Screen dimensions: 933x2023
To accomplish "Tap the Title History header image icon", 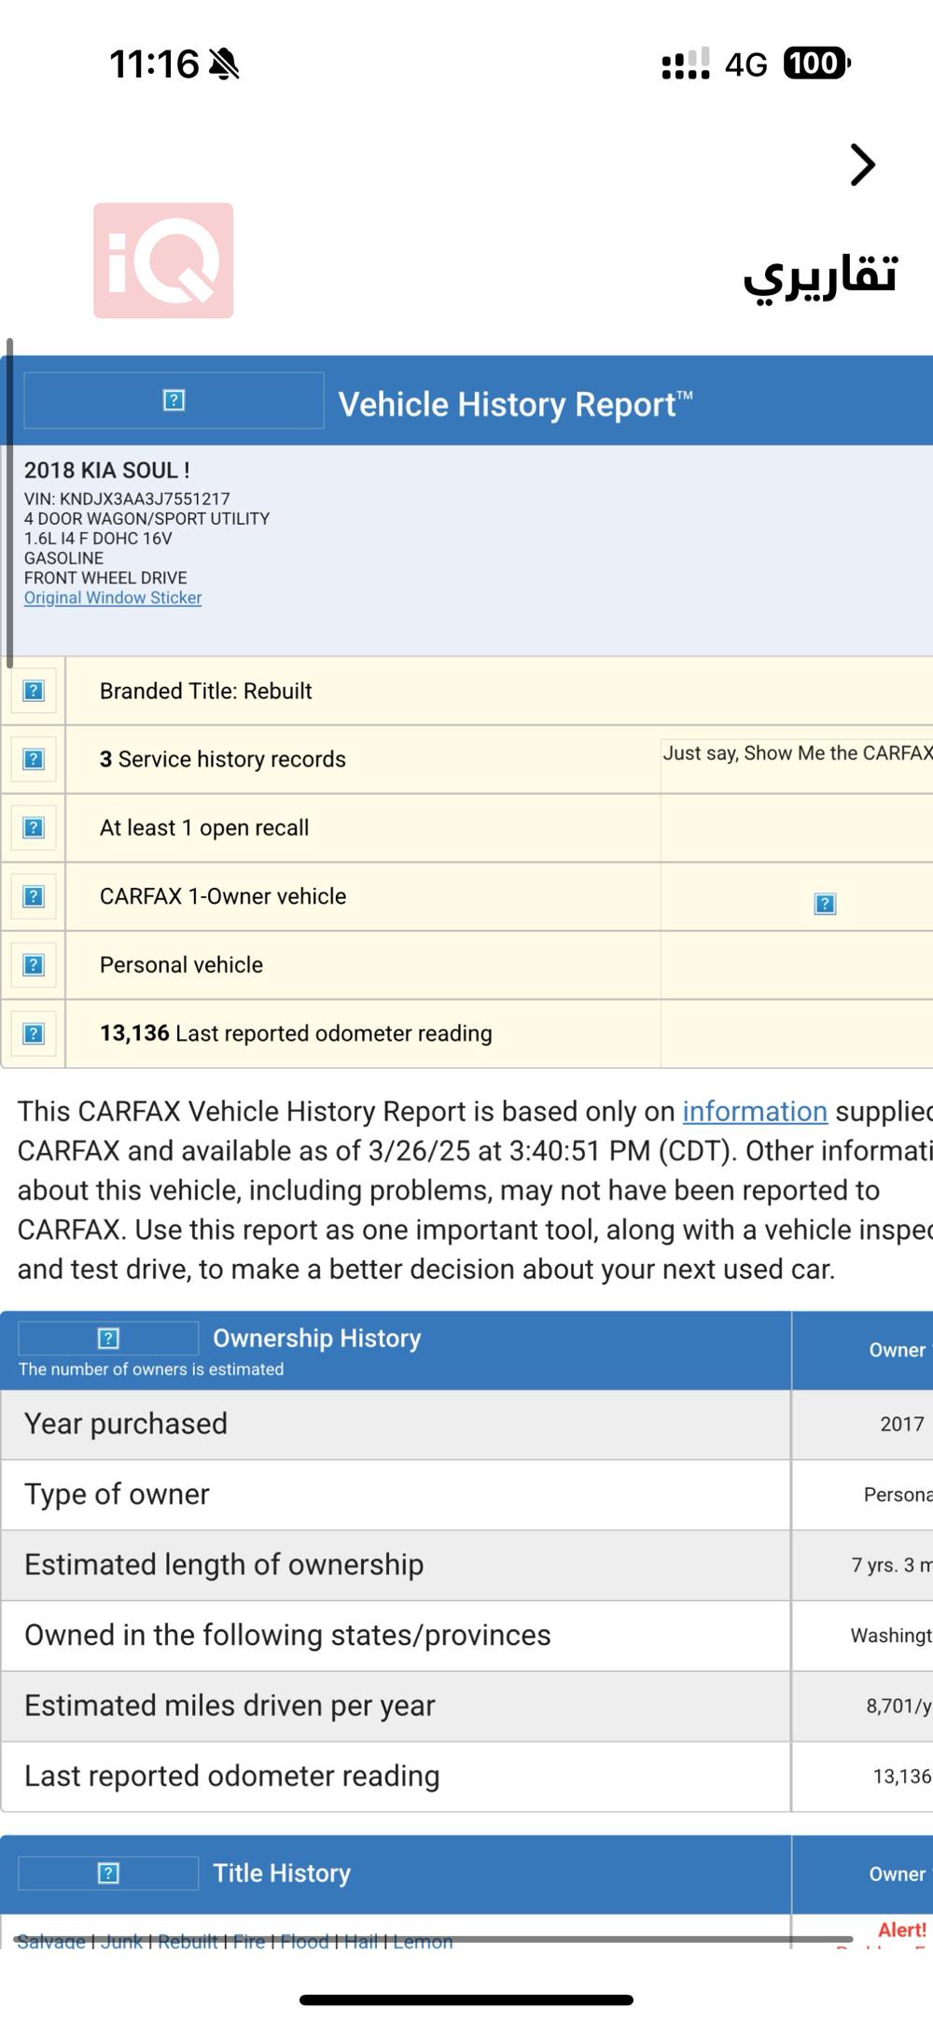I will point(108,1874).
